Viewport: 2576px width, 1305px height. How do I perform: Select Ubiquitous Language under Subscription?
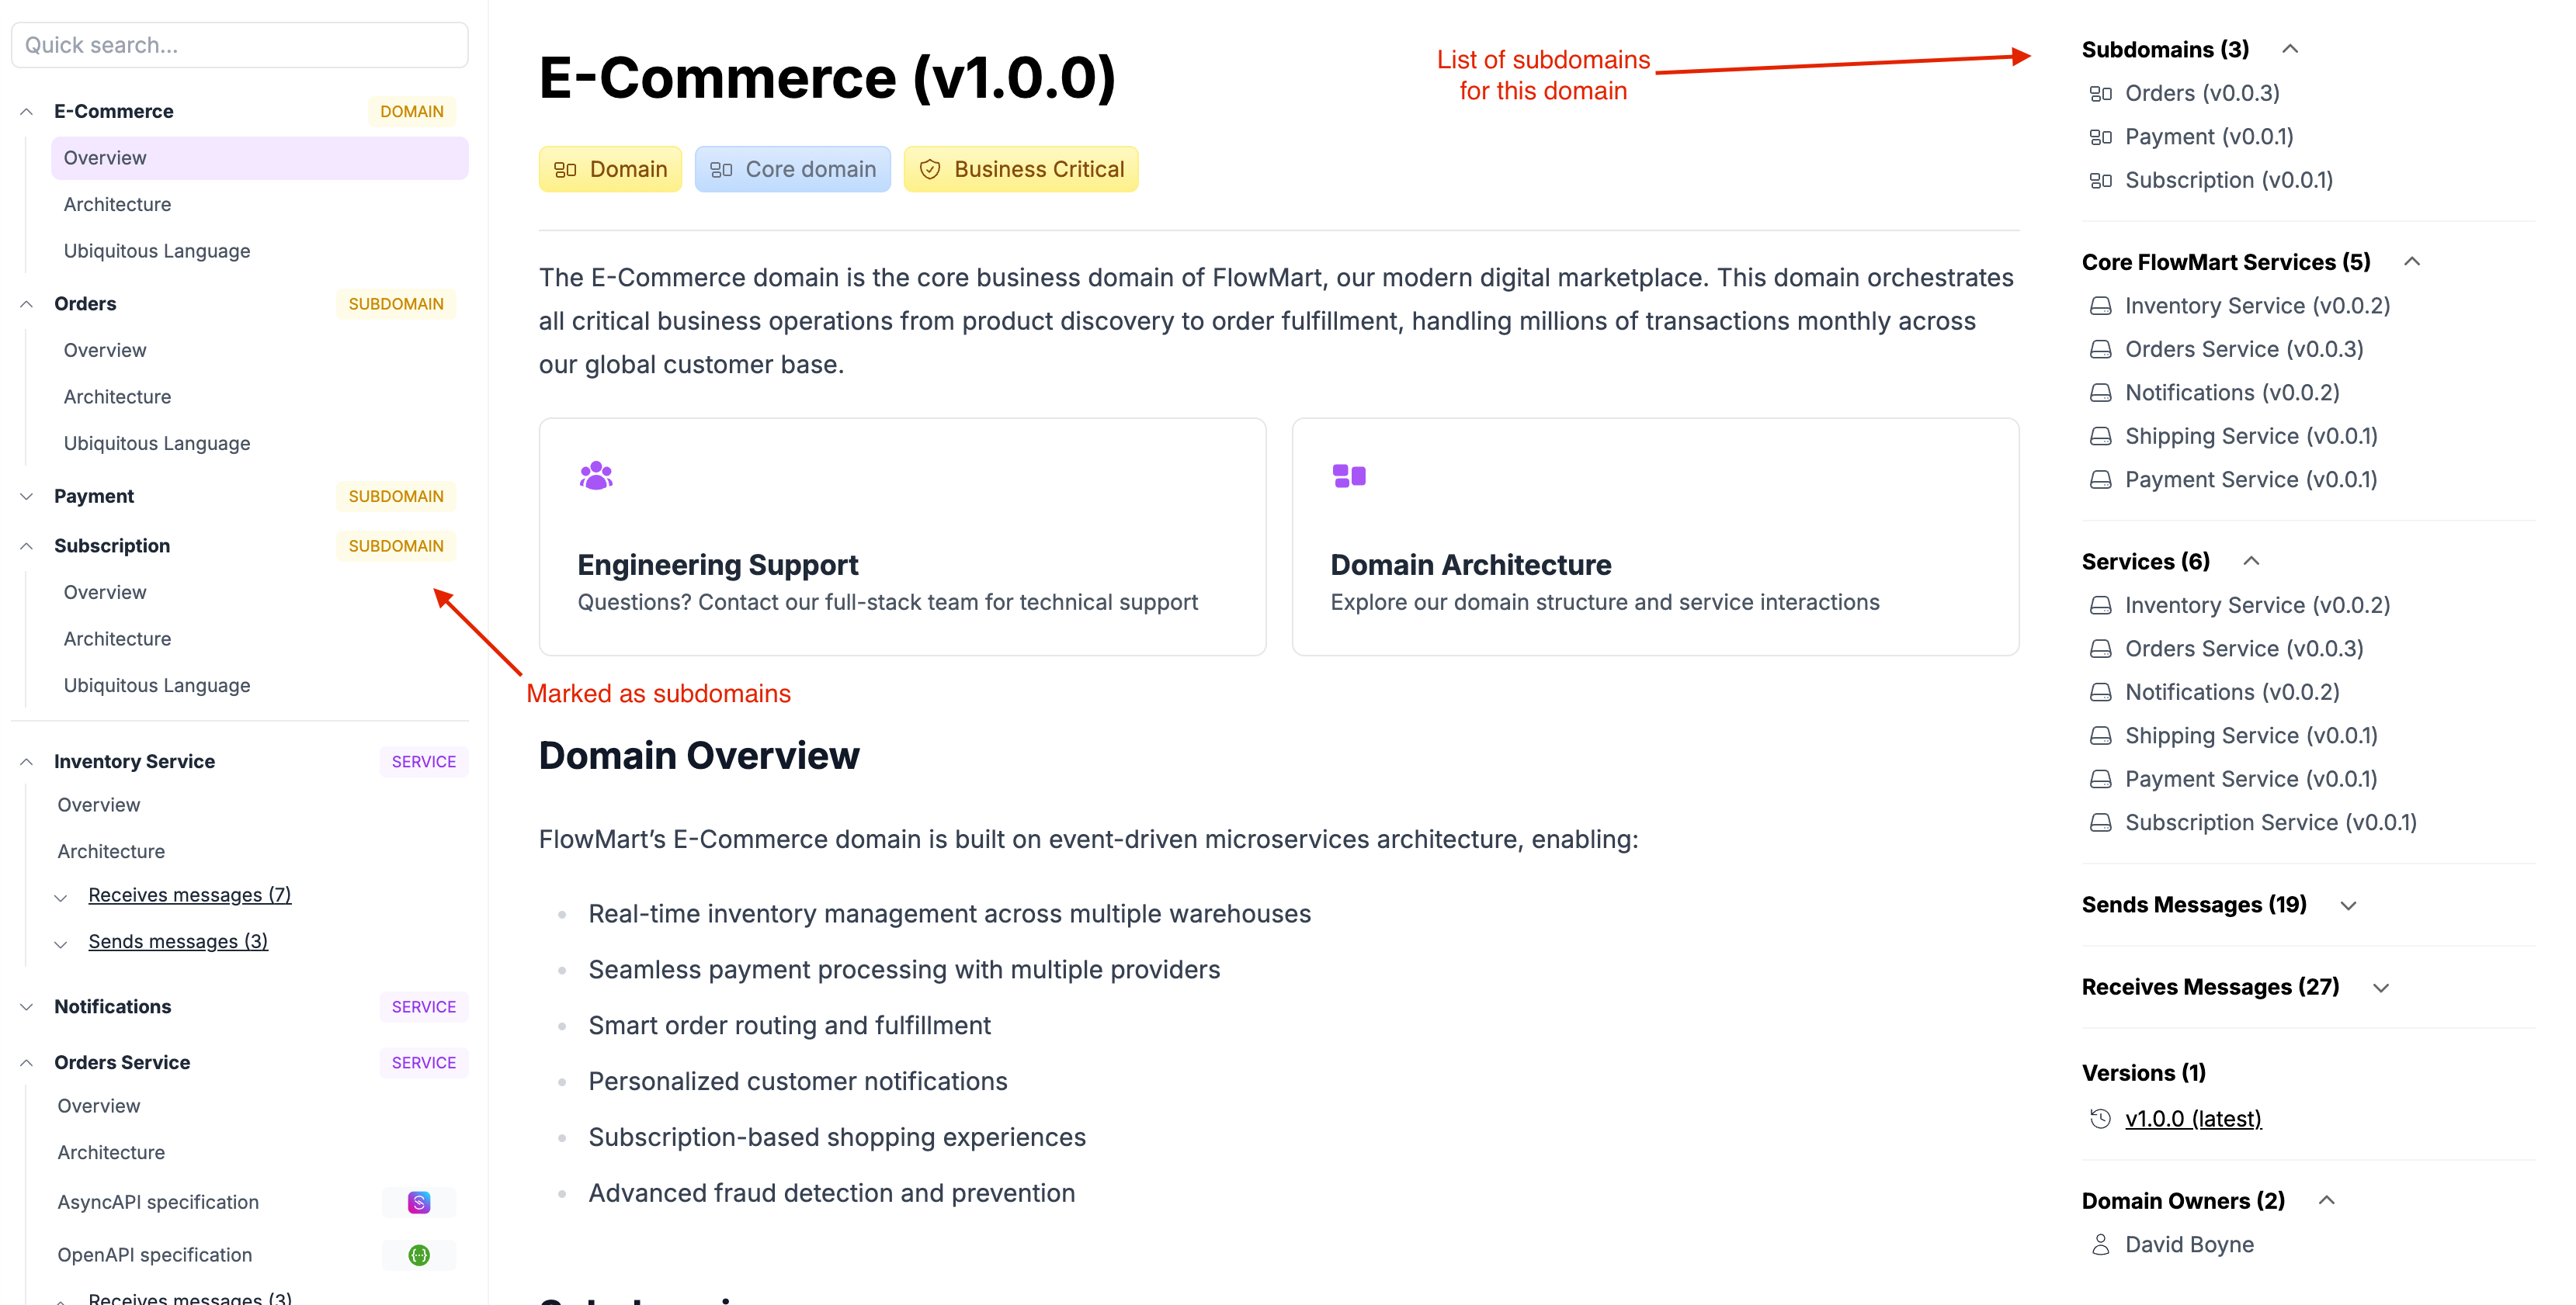coord(156,686)
